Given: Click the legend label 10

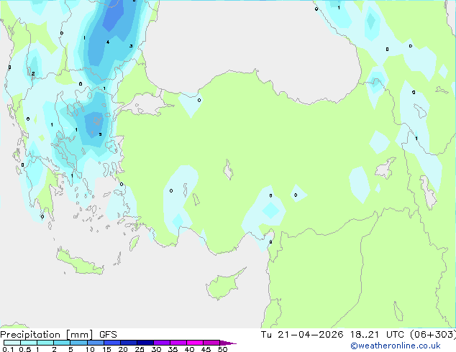Looking at the screenshot, I should (90, 349).
